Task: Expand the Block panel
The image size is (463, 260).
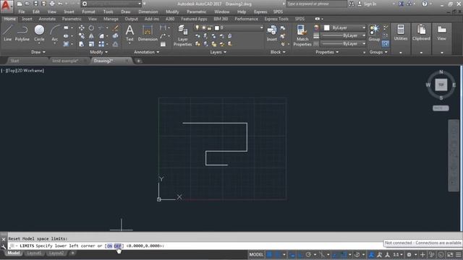Action: coord(278,52)
